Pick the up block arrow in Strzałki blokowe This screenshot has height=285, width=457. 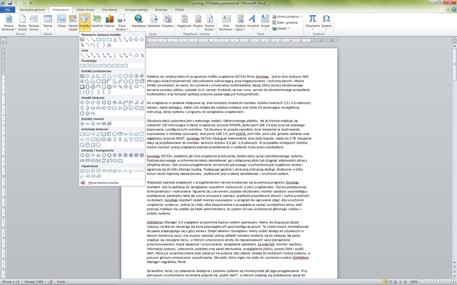tap(93, 103)
